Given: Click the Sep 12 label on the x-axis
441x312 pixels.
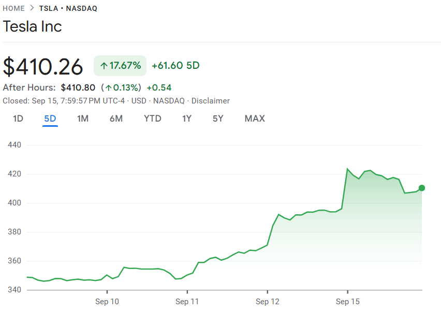Looking at the screenshot, I should point(268,301).
